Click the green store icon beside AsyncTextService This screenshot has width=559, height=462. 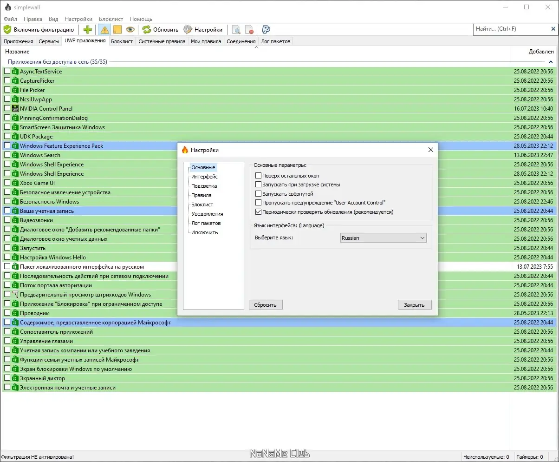[15, 71]
